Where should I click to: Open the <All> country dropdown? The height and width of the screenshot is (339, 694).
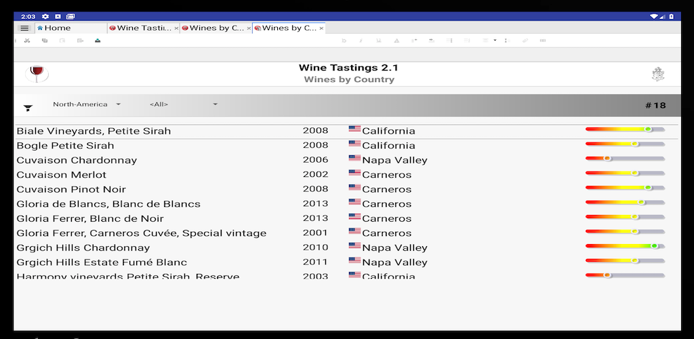click(184, 104)
